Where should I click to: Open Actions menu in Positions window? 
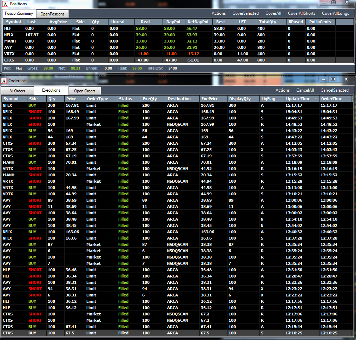pos(218,13)
